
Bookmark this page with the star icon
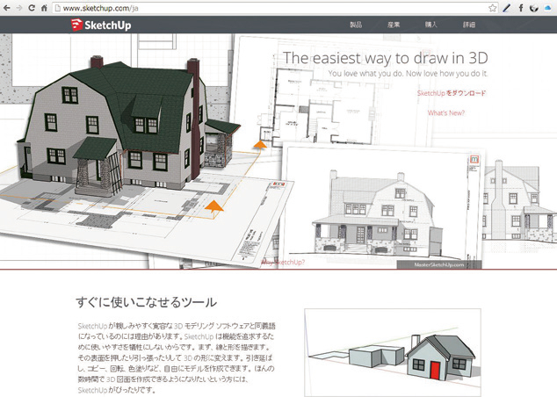(492, 8)
